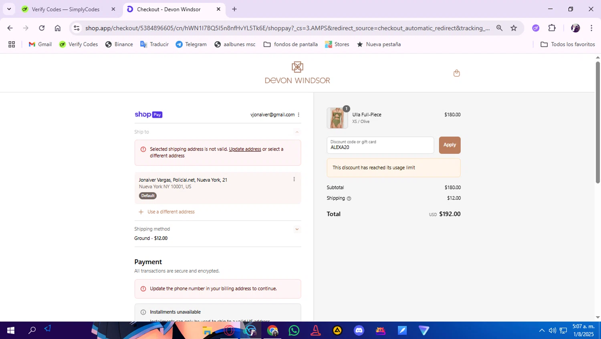The width and height of the screenshot is (601, 339).
Task: Show hidden system tray icons
Action: 542,331
